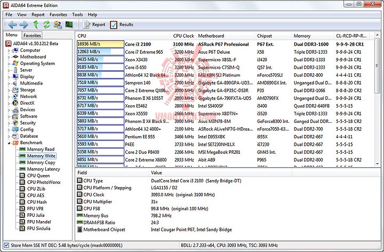Open the Favorites menu
384x252 pixels.
[x=58, y=15]
